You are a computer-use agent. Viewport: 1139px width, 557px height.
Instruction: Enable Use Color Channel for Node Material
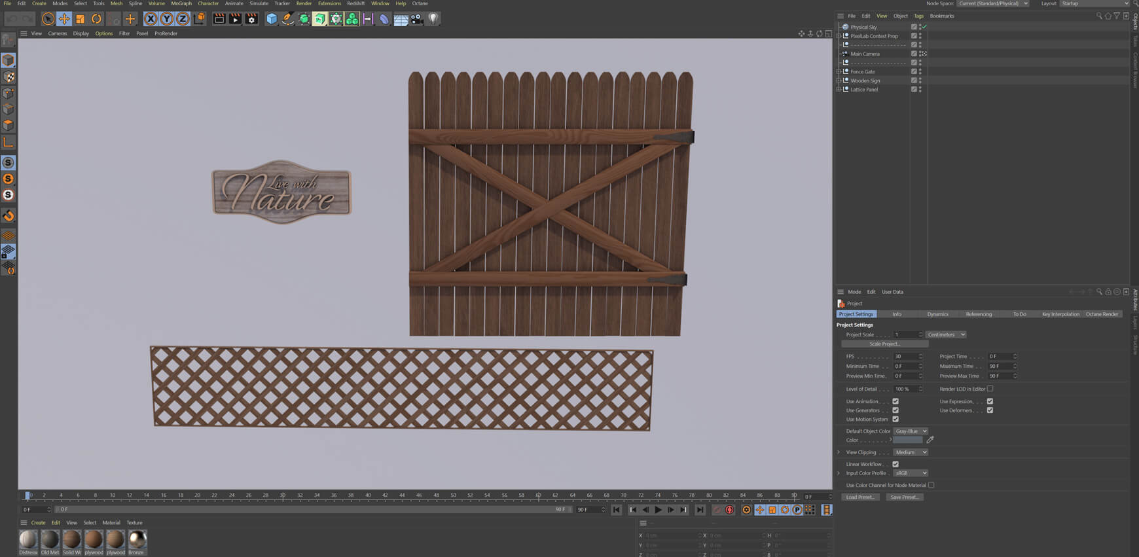(x=931, y=485)
